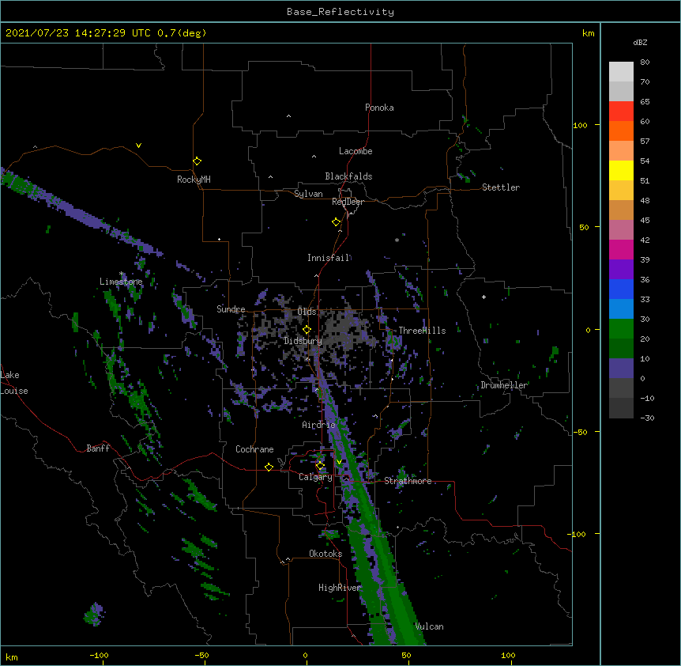Click the Calgary city label
The image size is (681, 666).
pyautogui.click(x=316, y=477)
